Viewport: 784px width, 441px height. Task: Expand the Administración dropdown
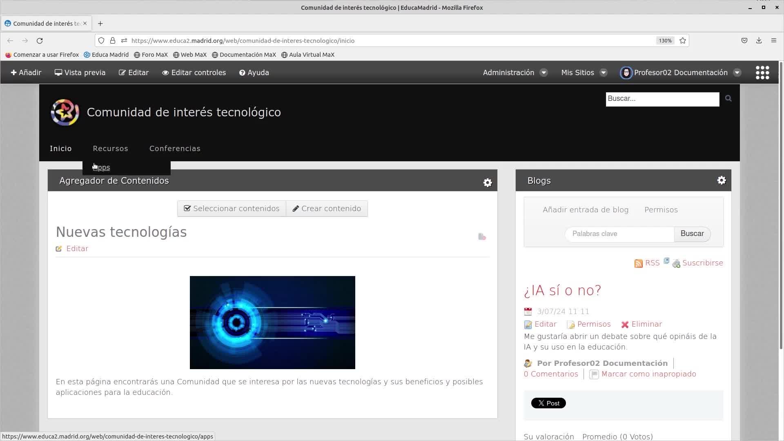pyautogui.click(x=514, y=73)
